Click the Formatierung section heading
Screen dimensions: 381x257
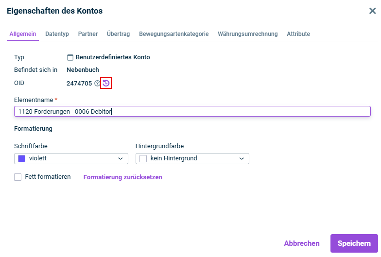point(33,128)
